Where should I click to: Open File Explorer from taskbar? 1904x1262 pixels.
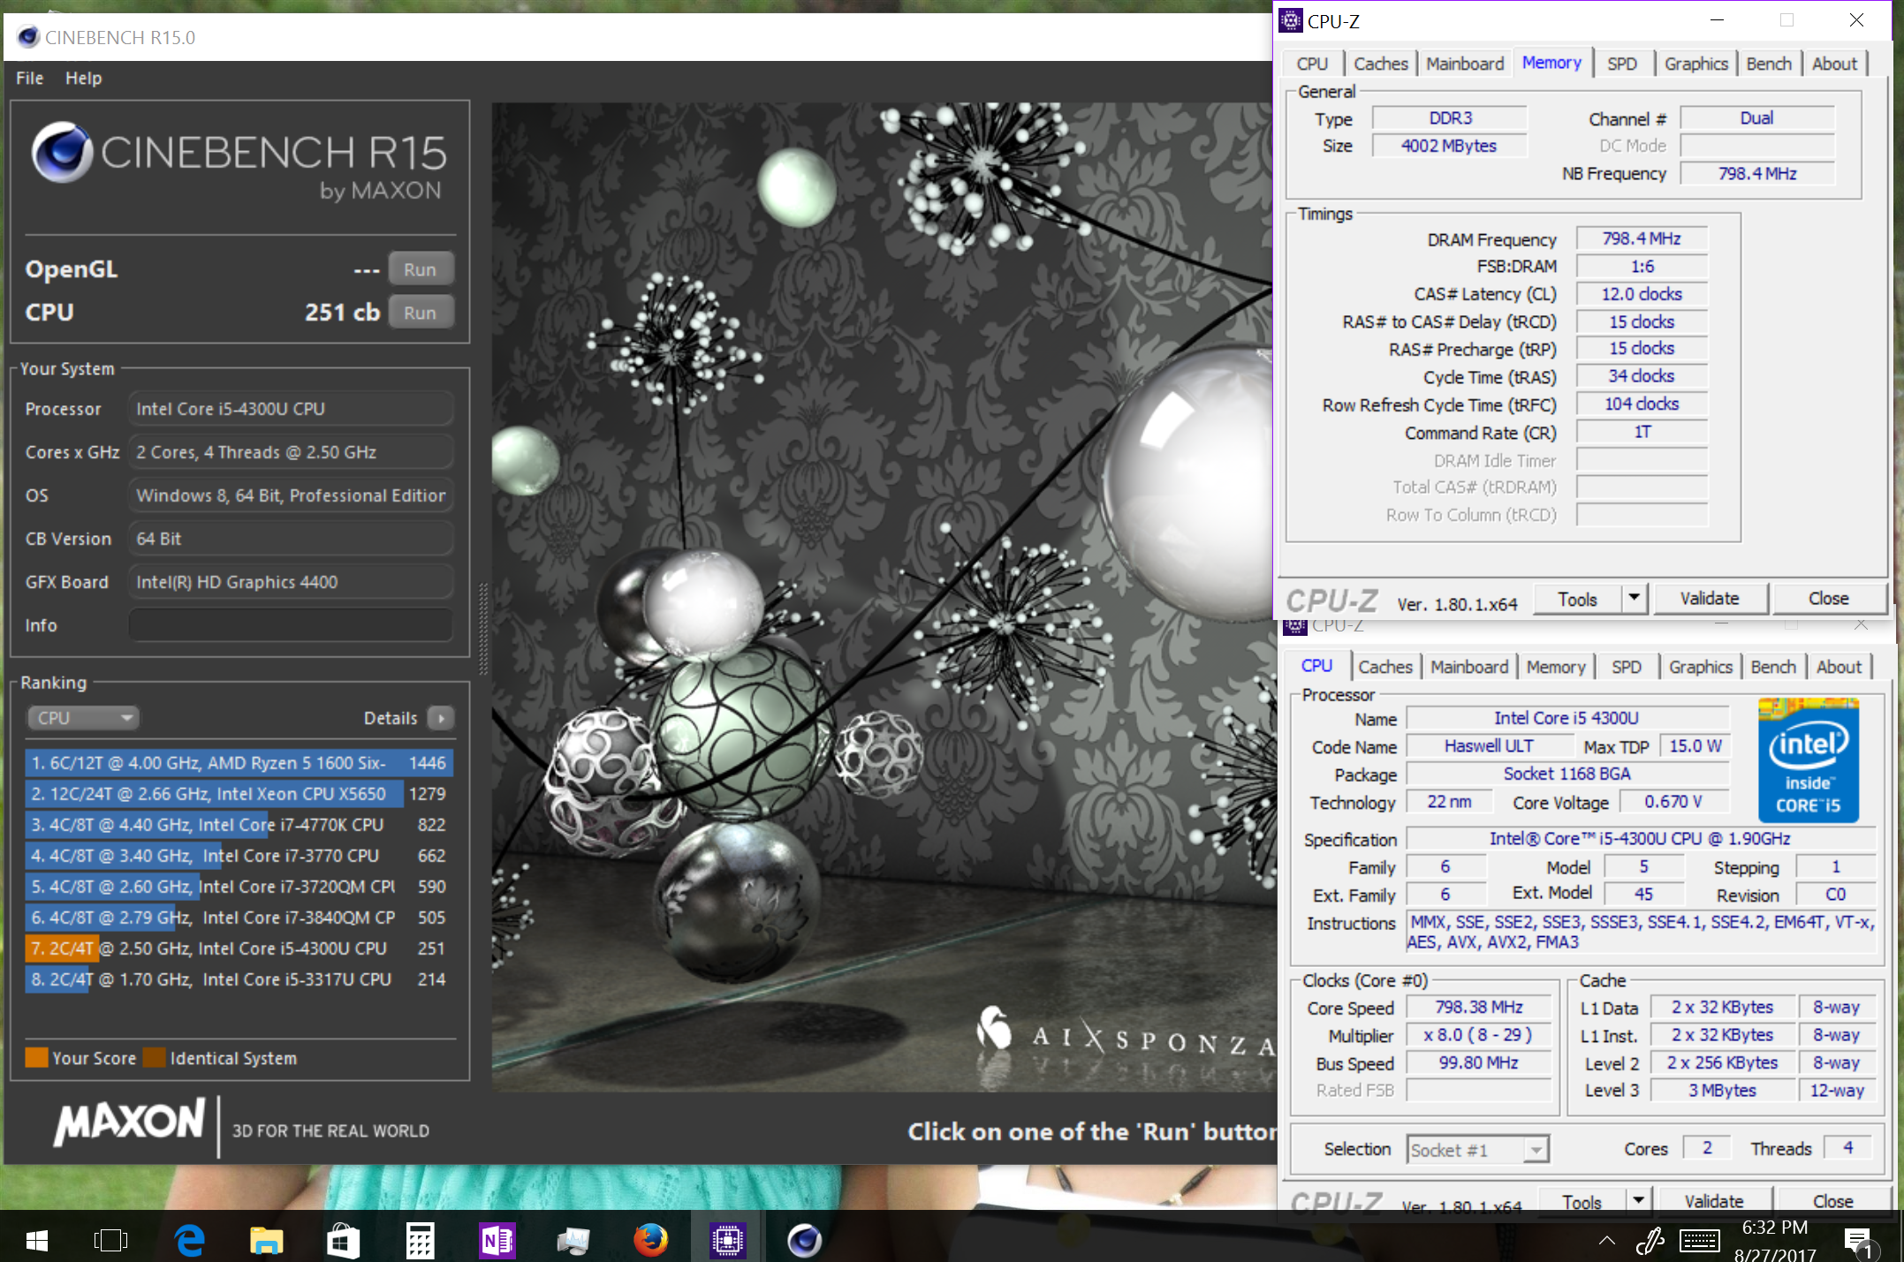(266, 1241)
